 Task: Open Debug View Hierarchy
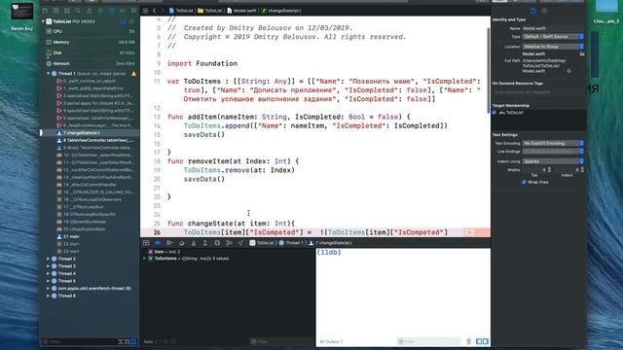(217, 243)
